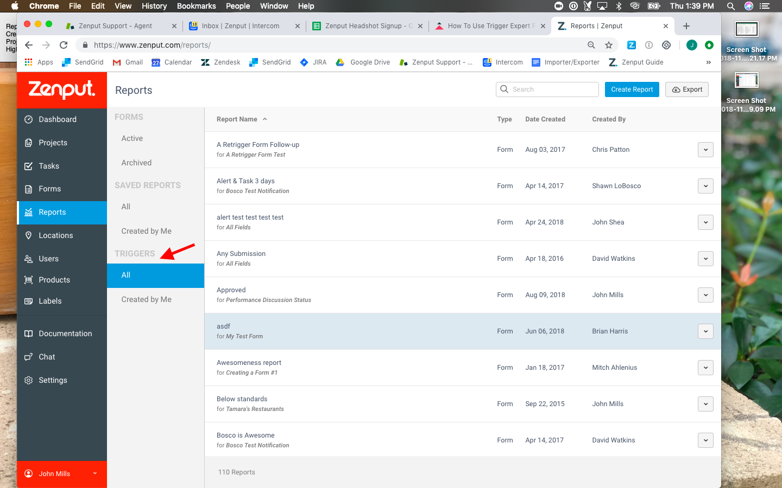Open dropdown for asdf report

coord(705,331)
